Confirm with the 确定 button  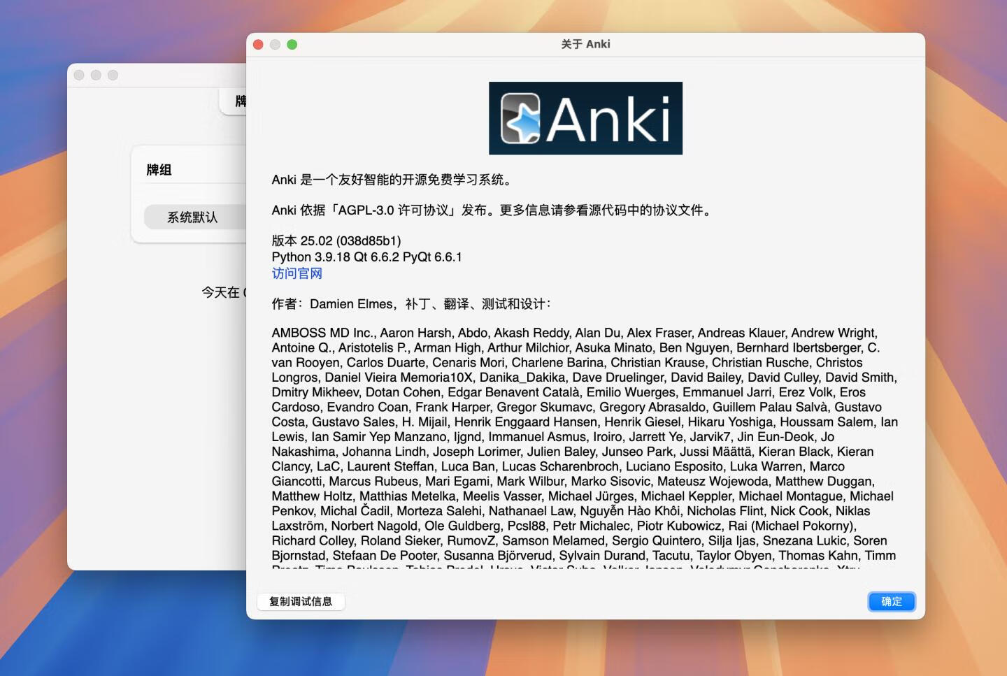coord(892,601)
